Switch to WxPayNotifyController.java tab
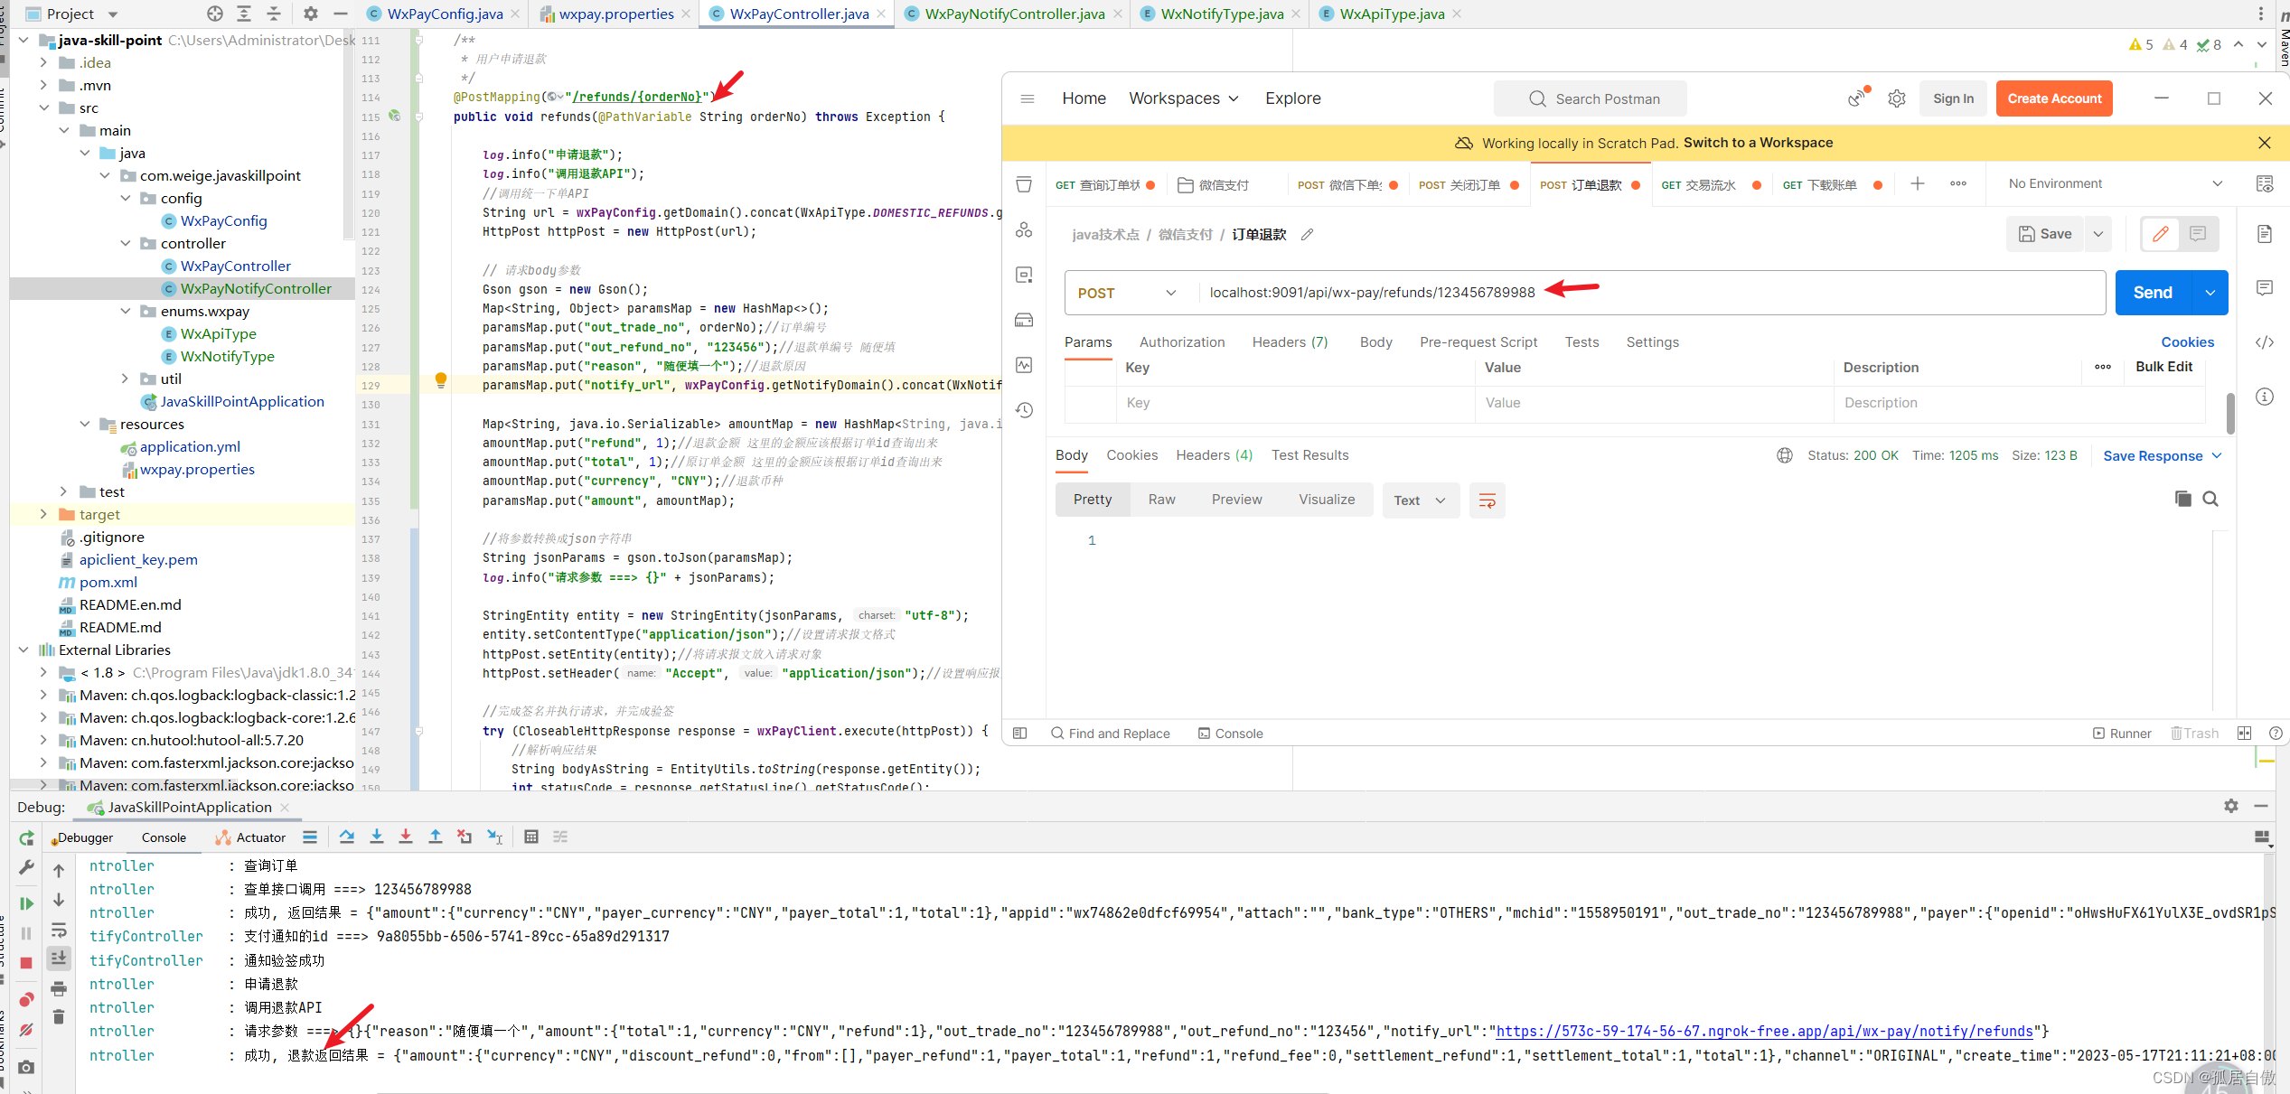The height and width of the screenshot is (1094, 2290). [x=1014, y=14]
